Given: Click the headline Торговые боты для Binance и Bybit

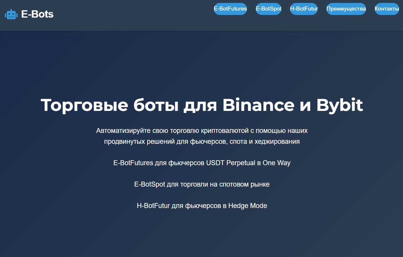Looking at the screenshot, I should point(202,105).
